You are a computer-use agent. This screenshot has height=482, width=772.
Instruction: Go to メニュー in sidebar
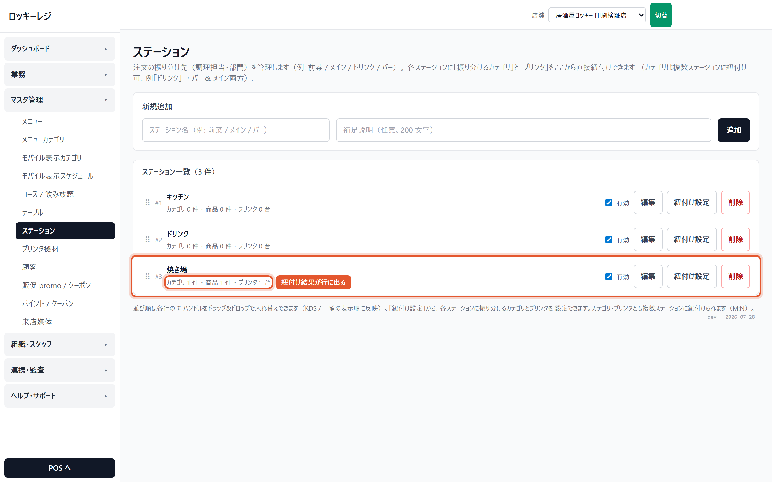[65, 122]
